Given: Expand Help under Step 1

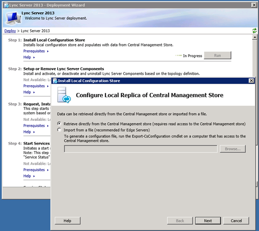Looking at the screenshot, I should (28, 57).
